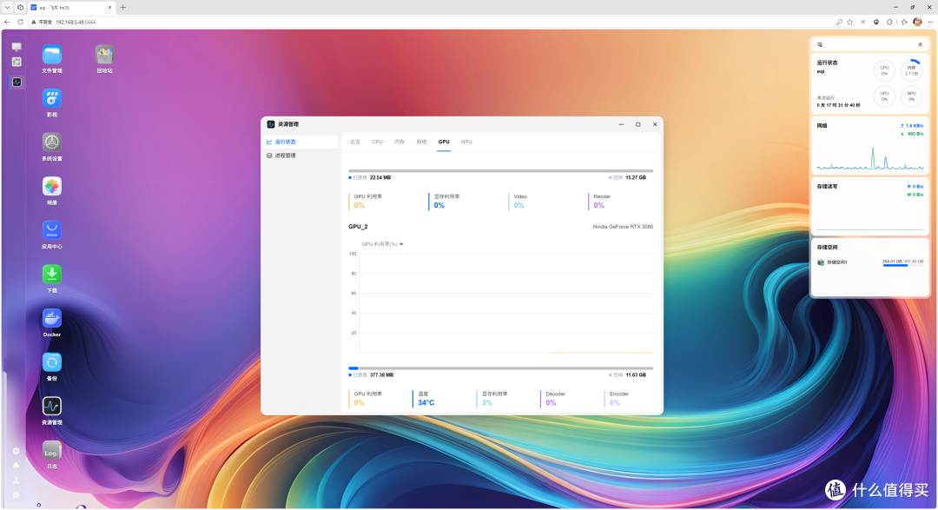Switch to the 总览 overview tab
The height and width of the screenshot is (510, 938).
(354, 142)
